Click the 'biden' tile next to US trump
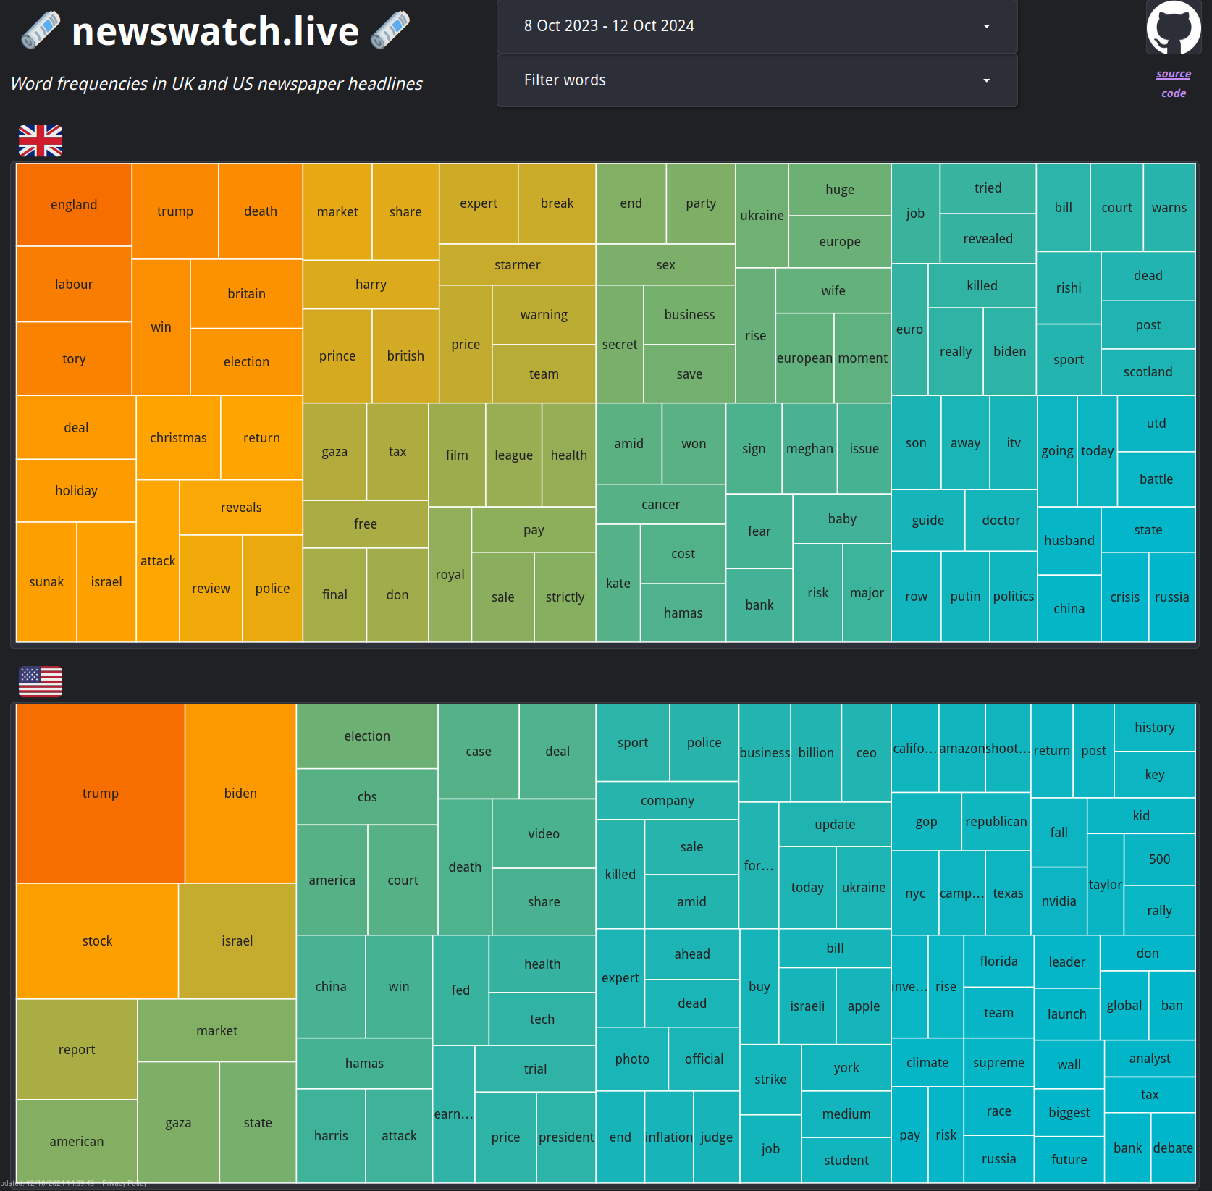 240,794
